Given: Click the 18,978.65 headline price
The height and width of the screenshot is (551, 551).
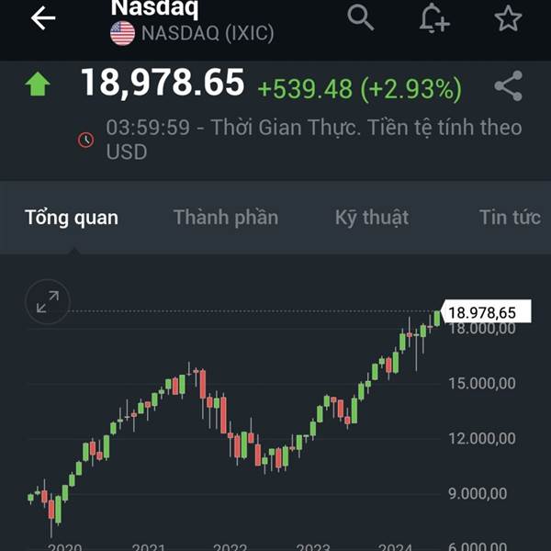Looking at the screenshot, I should coord(163,83).
